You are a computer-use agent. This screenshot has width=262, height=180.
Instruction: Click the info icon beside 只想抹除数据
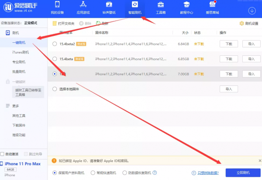(193, 173)
